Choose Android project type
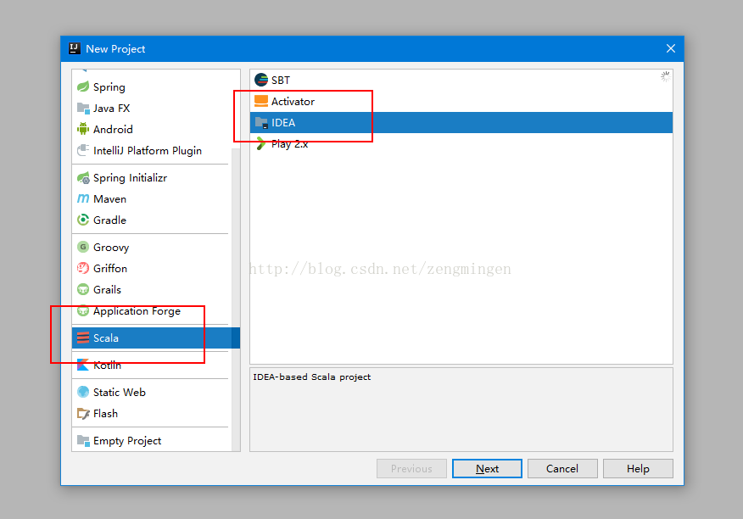This screenshot has width=743, height=519. (x=152, y=129)
